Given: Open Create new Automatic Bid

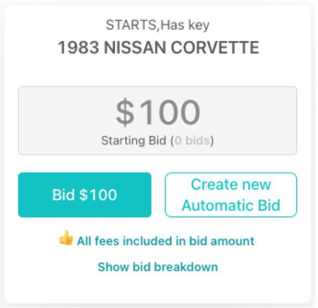Looking at the screenshot, I should click(x=231, y=195).
